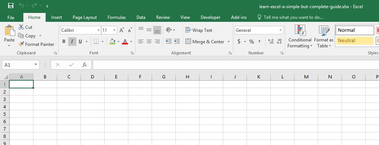Apply Accounting dollar format

click(239, 41)
